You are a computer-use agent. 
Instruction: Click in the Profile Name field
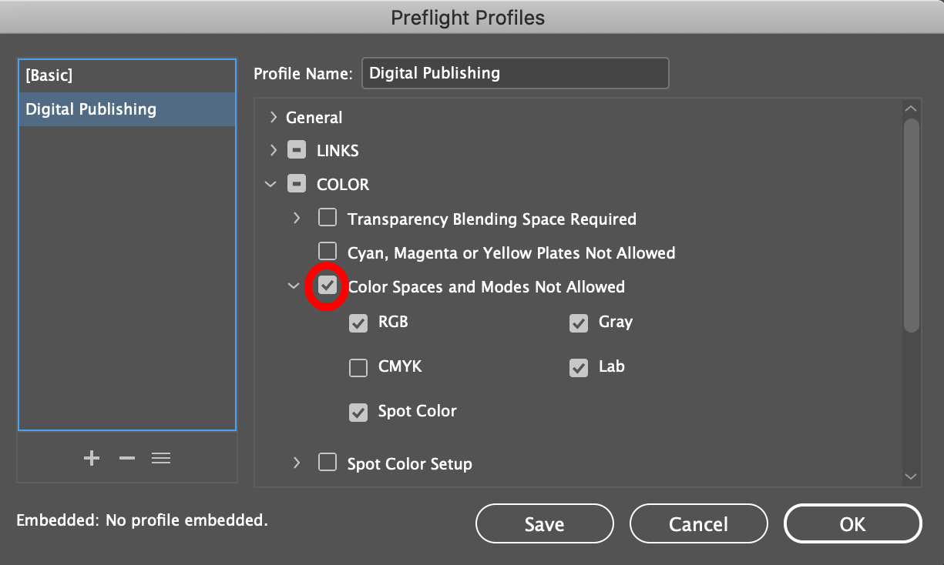[x=516, y=73]
